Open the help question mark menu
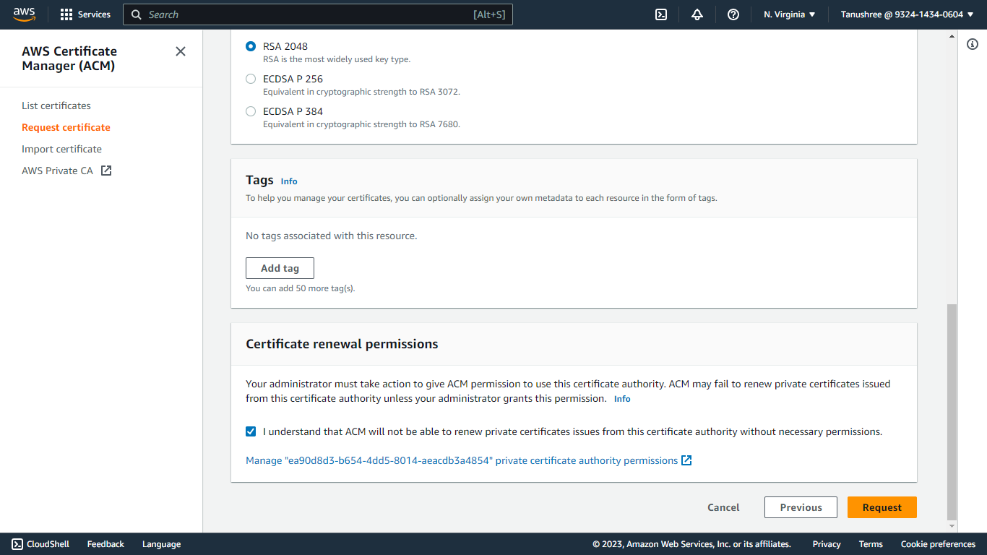987x555 pixels. [x=733, y=14]
